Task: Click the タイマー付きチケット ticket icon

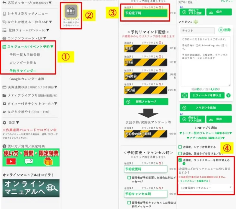Action: click(4, 103)
